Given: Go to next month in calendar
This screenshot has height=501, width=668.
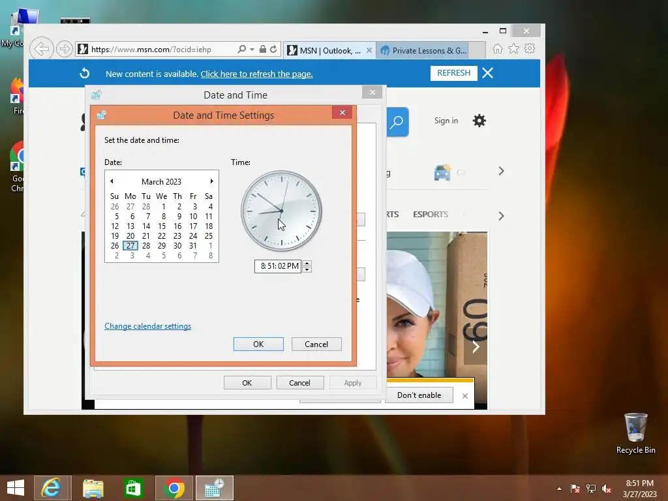Looking at the screenshot, I should [211, 181].
